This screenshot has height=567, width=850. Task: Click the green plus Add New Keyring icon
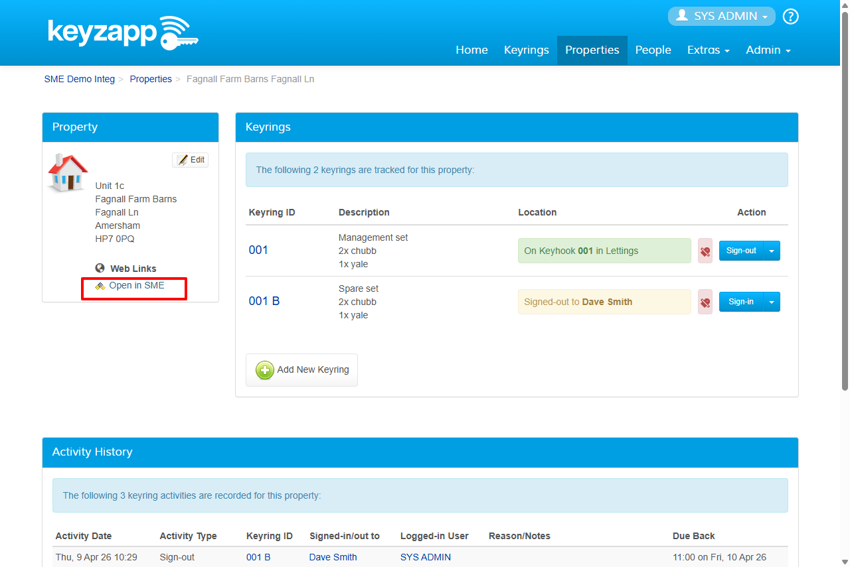[265, 370]
